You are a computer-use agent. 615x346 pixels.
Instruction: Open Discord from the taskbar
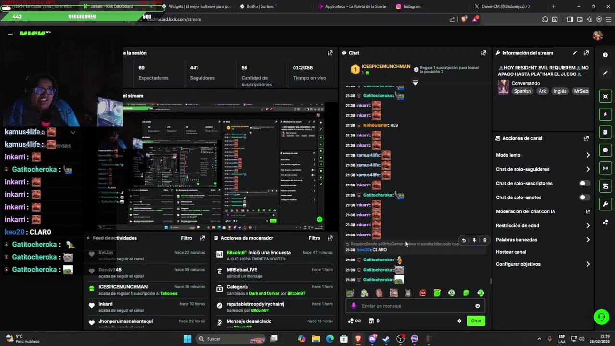pyautogui.click(x=372, y=339)
